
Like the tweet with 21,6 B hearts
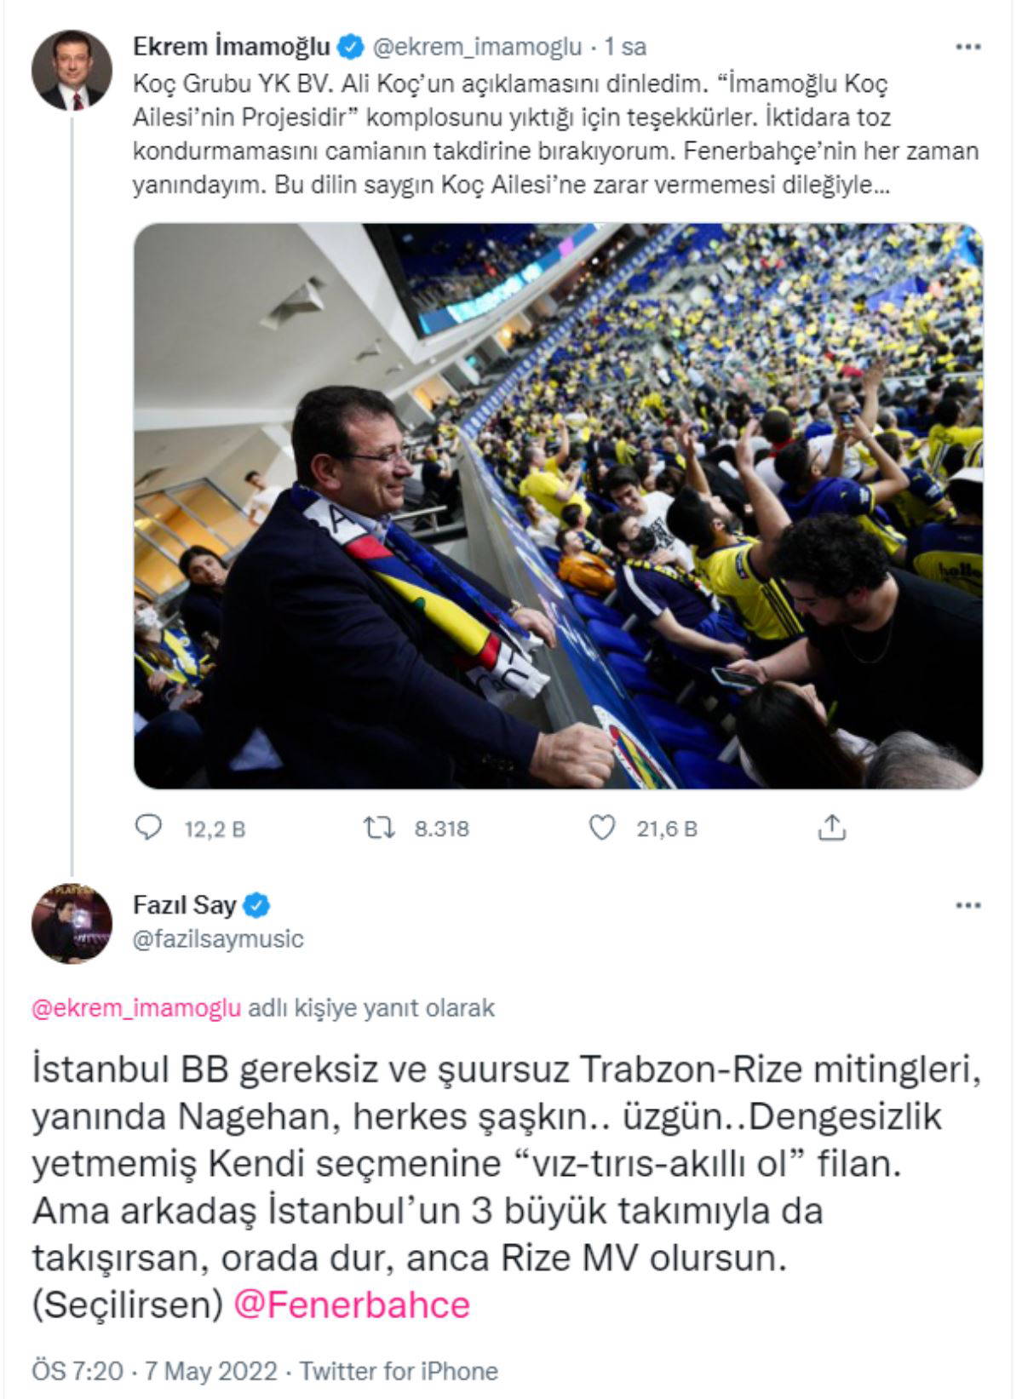click(x=602, y=828)
